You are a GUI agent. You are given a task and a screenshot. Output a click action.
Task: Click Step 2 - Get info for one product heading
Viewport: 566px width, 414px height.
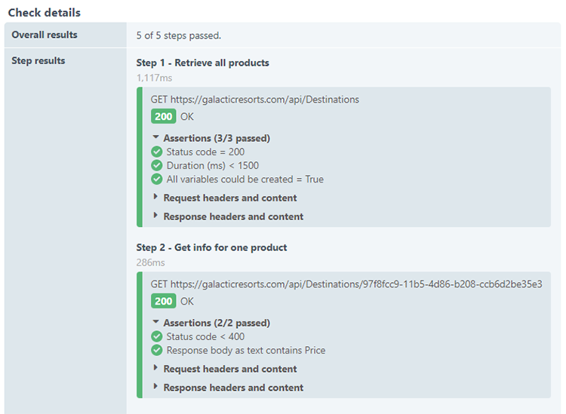tap(211, 247)
